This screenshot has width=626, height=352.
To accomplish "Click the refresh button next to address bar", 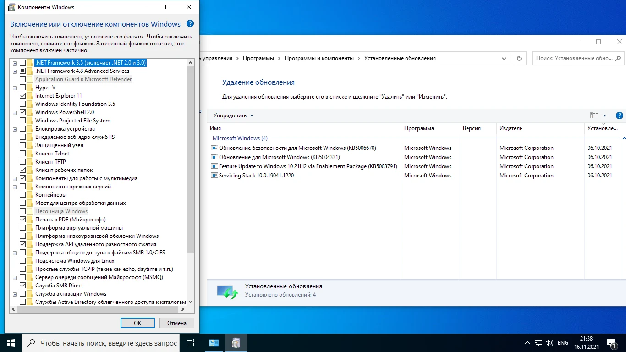I will [x=519, y=58].
